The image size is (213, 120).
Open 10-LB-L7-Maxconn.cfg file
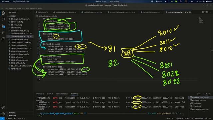coord(20,51)
